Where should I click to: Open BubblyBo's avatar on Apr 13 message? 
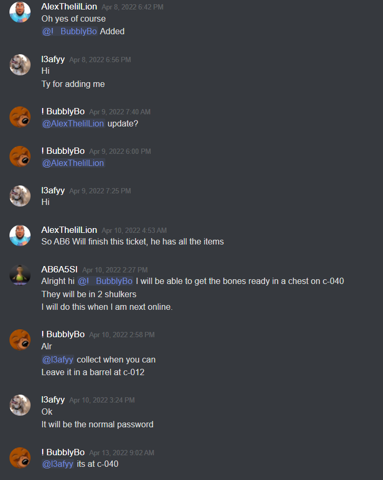coord(20,458)
